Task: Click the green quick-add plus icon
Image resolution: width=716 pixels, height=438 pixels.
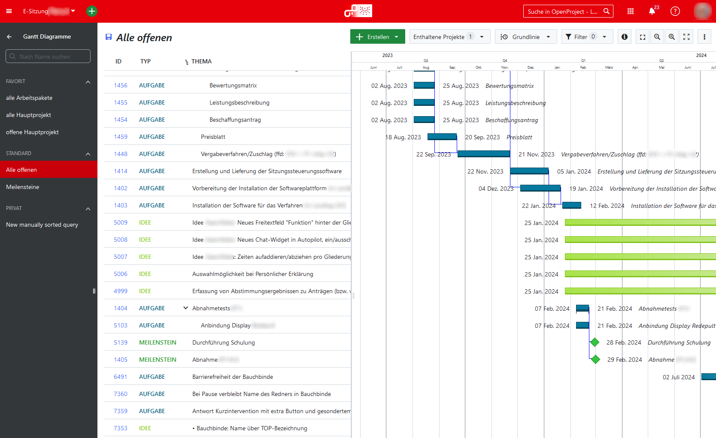Action: pyautogui.click(x=92, y=11)
